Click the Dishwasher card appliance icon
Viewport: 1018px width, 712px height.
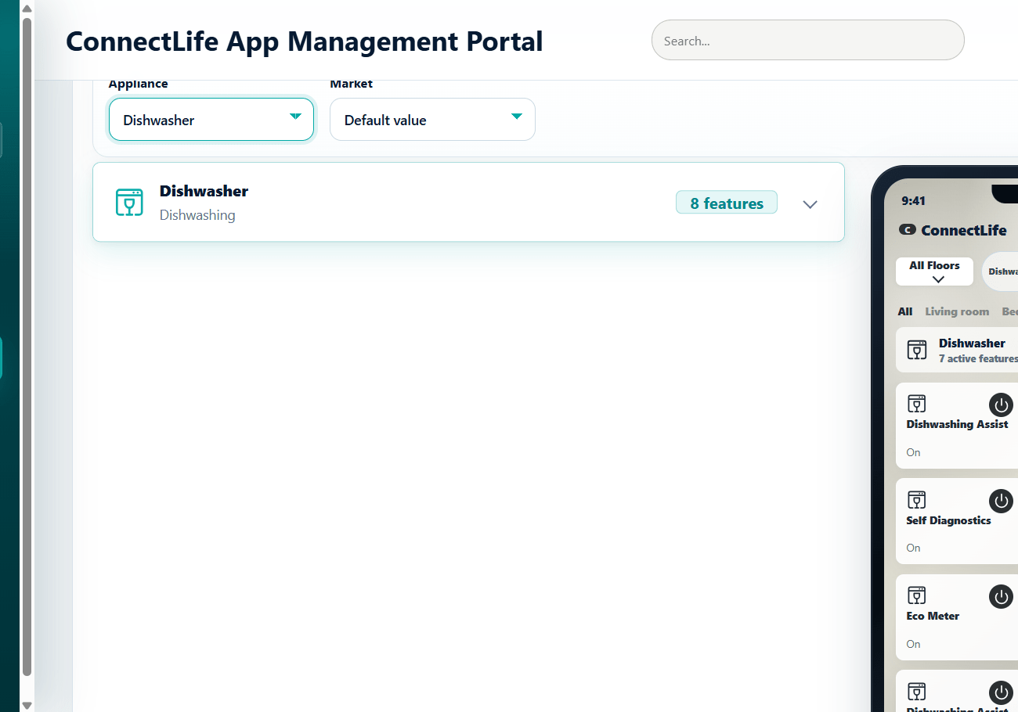(129, 202)
